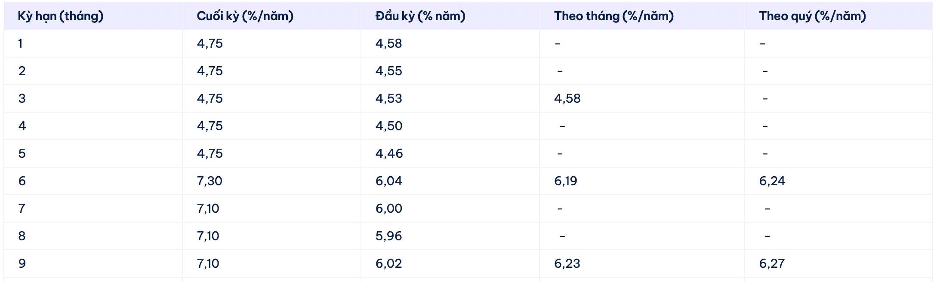Select the 4,55 beginning-of-period rate cell
This screenshot has height=282, width=937.
click(388, 71)
